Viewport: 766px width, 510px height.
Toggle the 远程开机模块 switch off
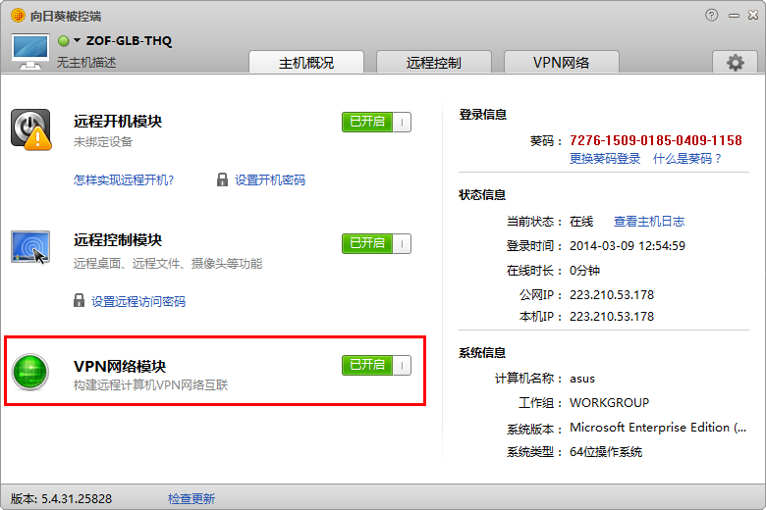click(x=376, y=122)
